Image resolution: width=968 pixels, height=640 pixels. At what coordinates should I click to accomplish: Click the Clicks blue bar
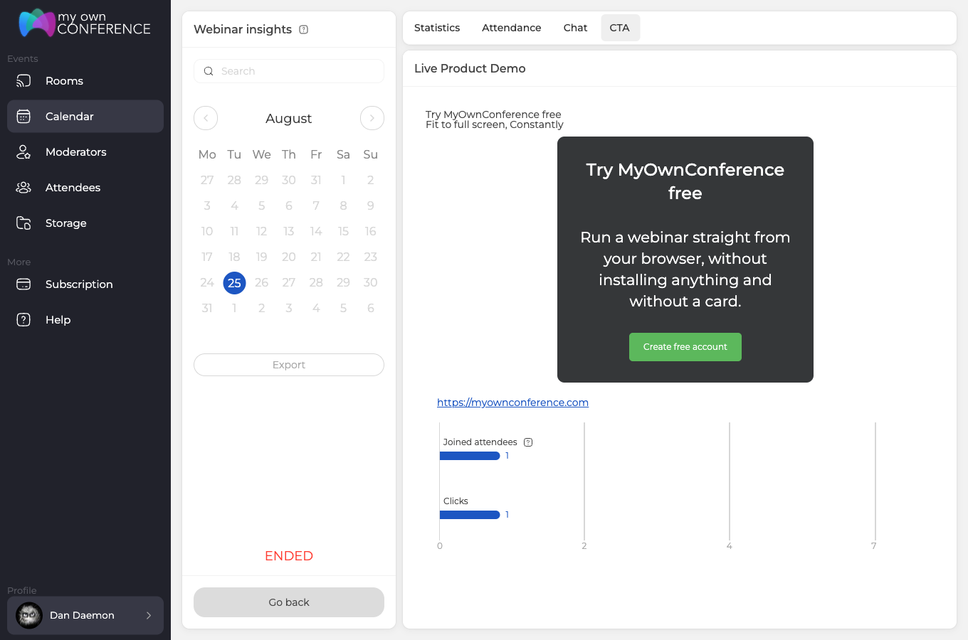pos(470,515)
